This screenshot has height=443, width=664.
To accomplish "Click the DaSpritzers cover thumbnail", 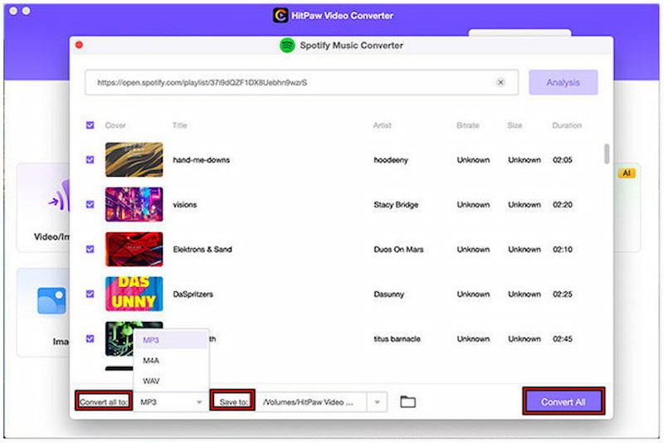I will click(x=134, y=294).
